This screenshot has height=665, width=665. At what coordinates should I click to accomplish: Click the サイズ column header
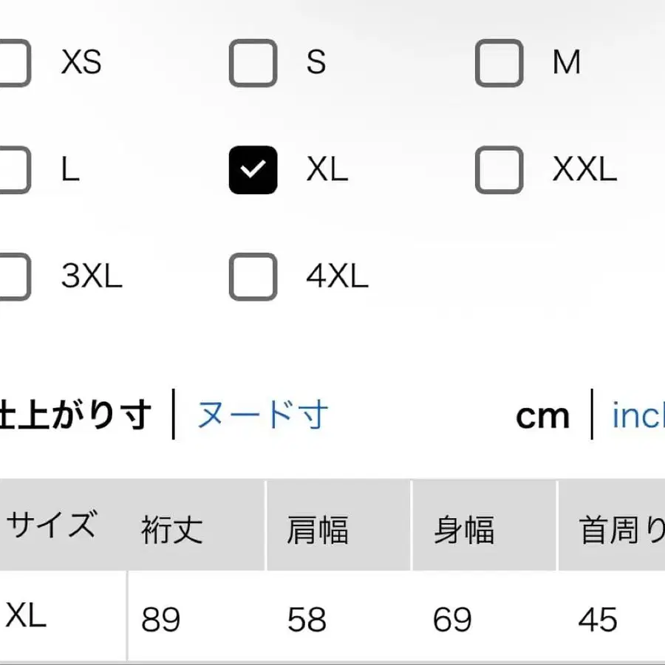[50, 527]
